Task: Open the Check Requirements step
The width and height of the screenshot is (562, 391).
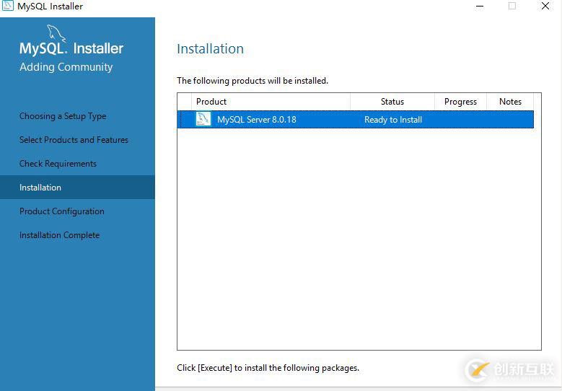Action: 58,164
